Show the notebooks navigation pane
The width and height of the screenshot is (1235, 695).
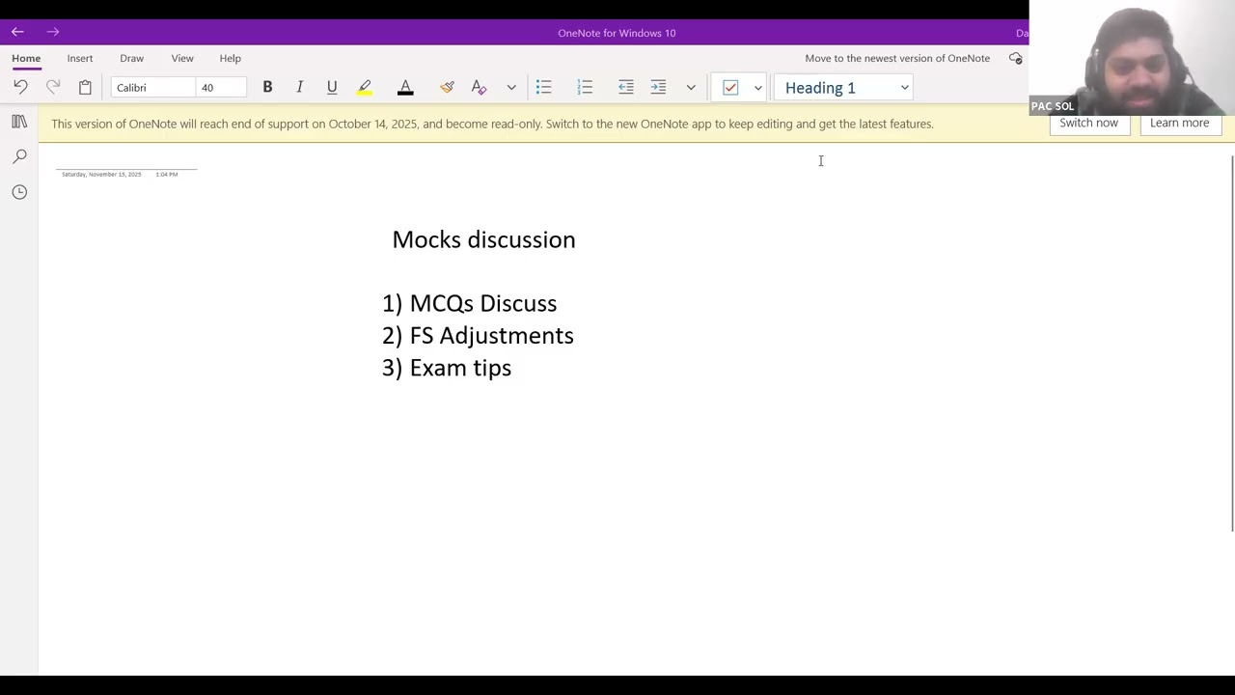click(x=19, y=121)
